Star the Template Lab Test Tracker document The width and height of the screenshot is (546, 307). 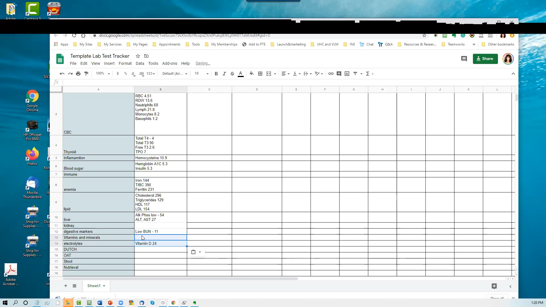(138, 56)
